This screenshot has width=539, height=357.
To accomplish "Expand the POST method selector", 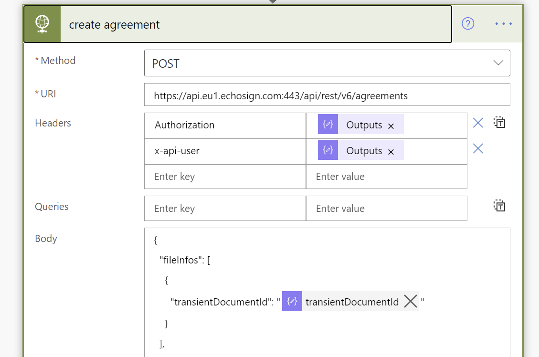I will pyautogui.click(x=498, y=63).
